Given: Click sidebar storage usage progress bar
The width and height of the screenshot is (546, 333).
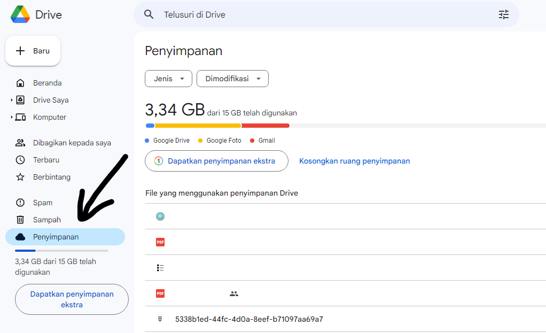Looking at the screenshot, I should (x=61, y=251).
